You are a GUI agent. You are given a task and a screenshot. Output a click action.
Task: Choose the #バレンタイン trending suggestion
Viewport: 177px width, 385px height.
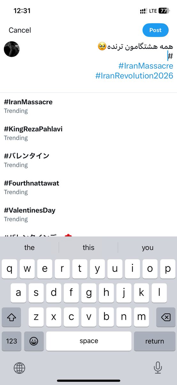pyautogui.click(x=88, y=160)
